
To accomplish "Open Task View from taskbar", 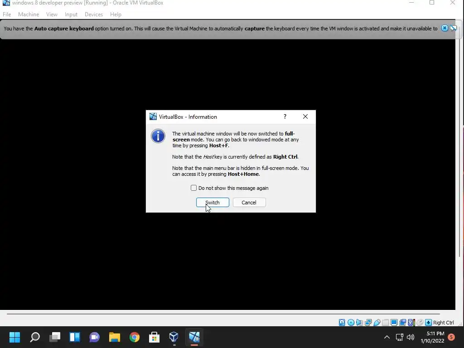I will [55, 337].
